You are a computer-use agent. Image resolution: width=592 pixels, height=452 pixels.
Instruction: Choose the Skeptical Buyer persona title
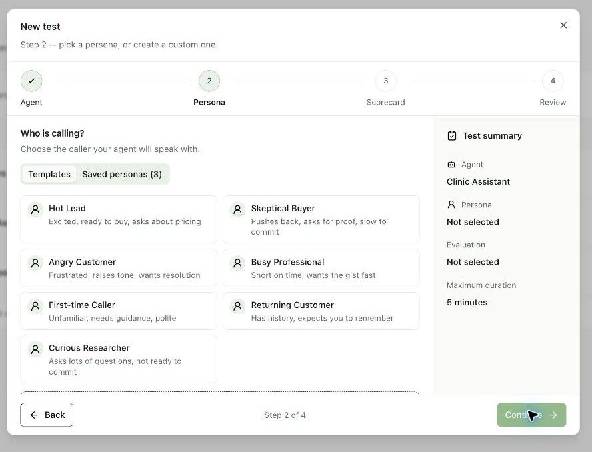click(283, 209)
